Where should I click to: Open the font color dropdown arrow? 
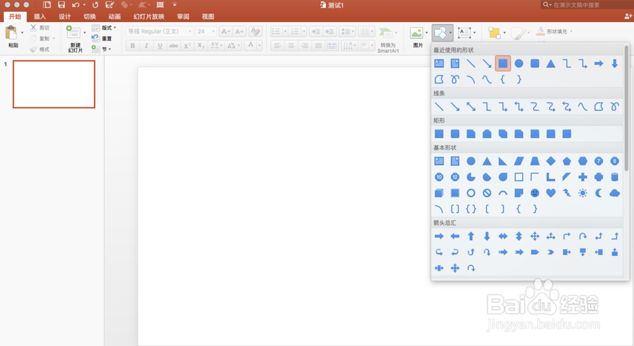tap(259, 45)
